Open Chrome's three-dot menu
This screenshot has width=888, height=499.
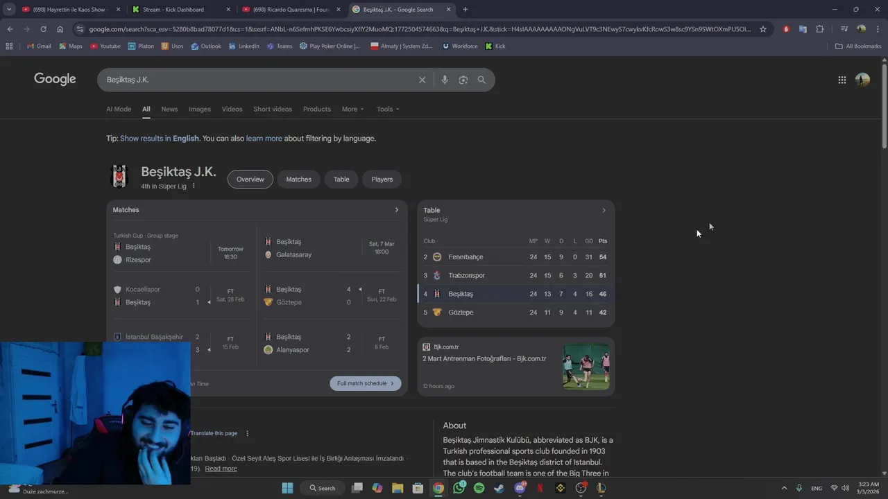tap(877, 29)
